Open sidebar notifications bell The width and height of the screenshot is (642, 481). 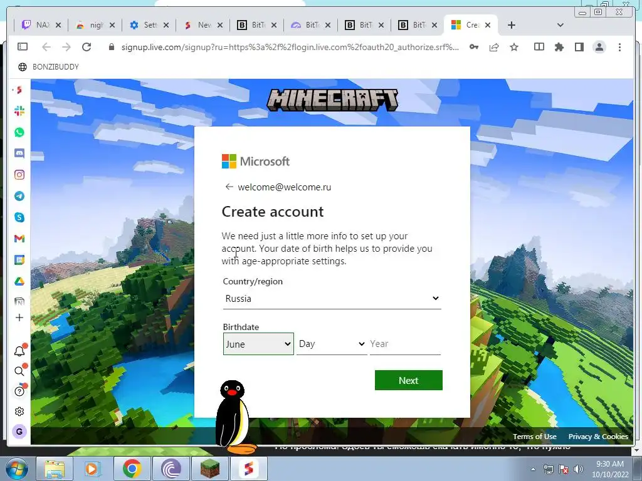coord(19,351)
